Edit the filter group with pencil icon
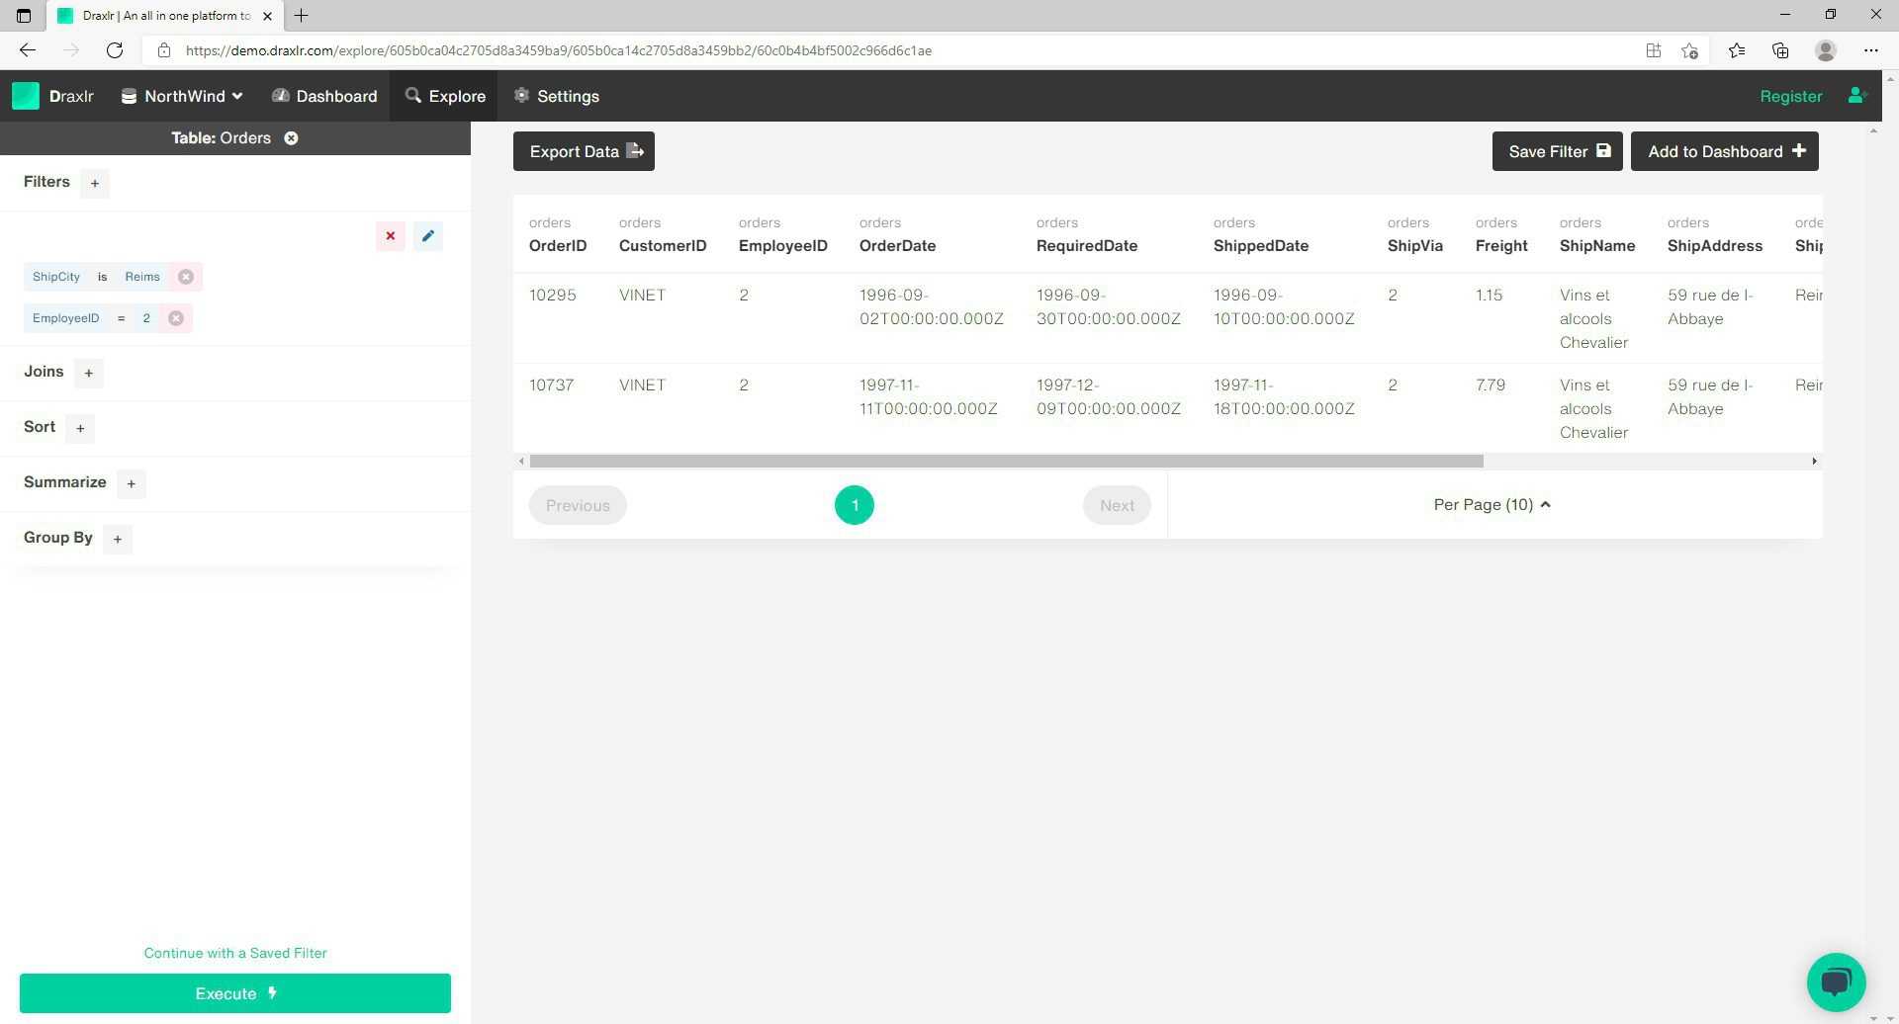This screenshot has height=1024, width=1899. [428, 236]
